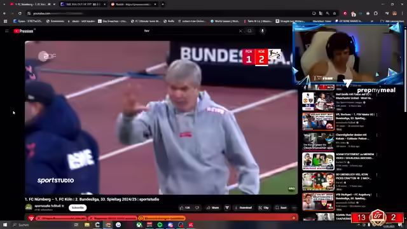The height and width of the screenshot is (229, 407).
Task: Open the Straight bookmark in bookmarks bar
Action: 291,21
